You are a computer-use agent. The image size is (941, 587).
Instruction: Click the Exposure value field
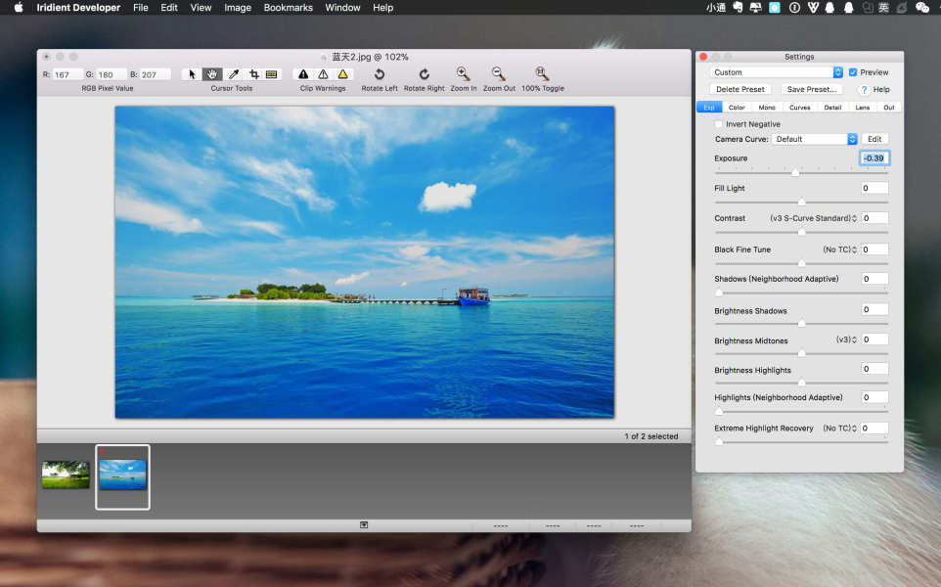[874, 158]
